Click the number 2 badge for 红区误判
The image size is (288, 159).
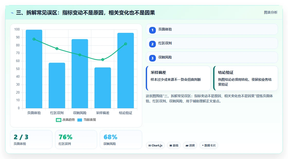coord(152,44)
